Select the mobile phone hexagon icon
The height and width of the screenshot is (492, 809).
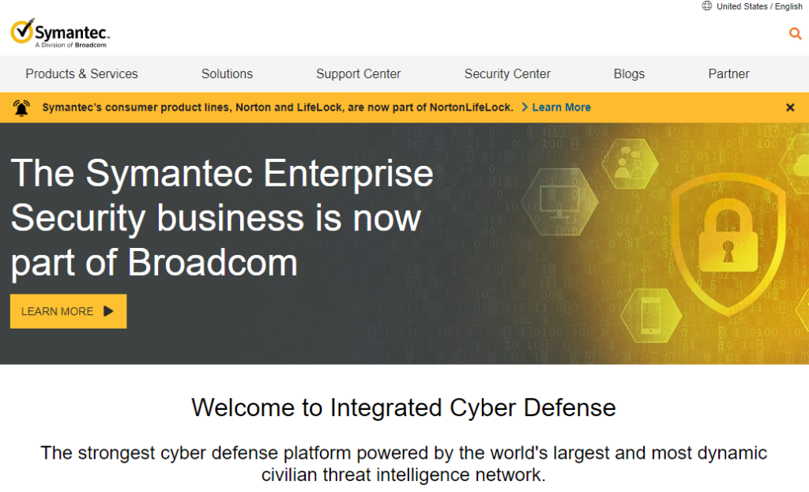(651, 310)
